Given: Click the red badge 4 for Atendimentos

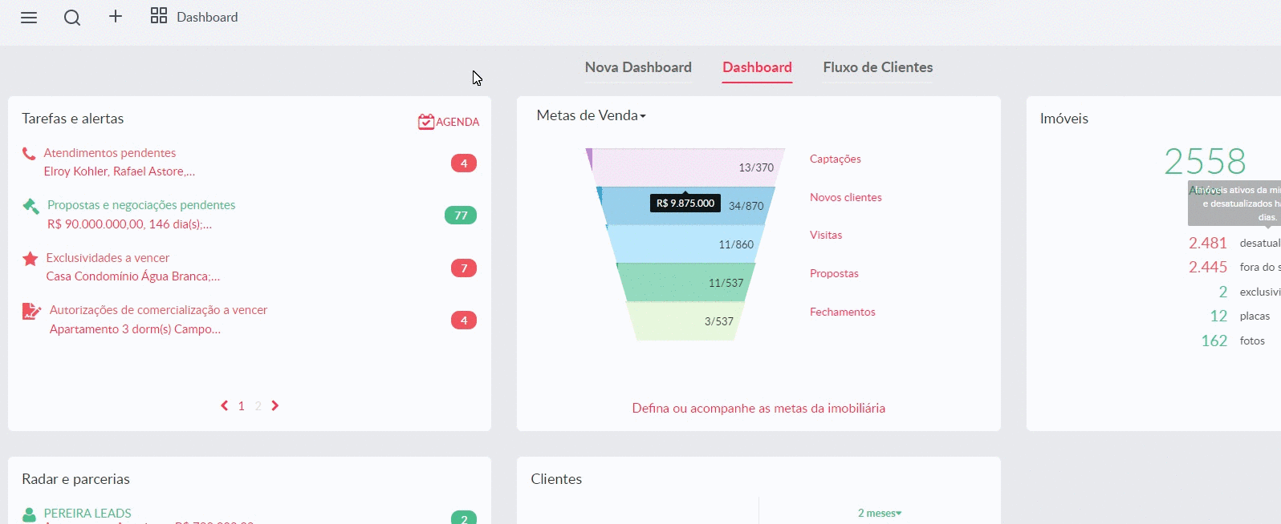Looking at the screenshot, I should click(x=464, y=163).
